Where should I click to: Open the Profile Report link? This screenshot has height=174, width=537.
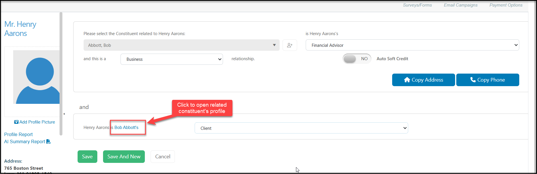pyautogui.click(x=18, y=134)
